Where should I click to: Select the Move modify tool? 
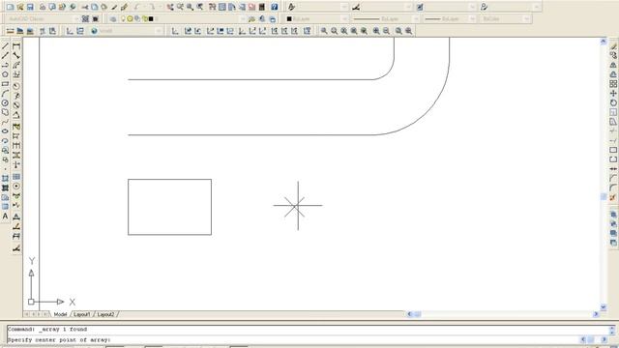pos(613,94)
